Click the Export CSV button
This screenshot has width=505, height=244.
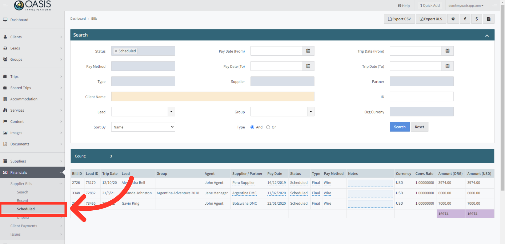(399, 19)
